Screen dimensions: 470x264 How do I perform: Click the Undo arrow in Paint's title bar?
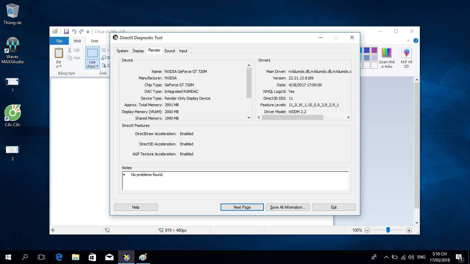point(74,32)
